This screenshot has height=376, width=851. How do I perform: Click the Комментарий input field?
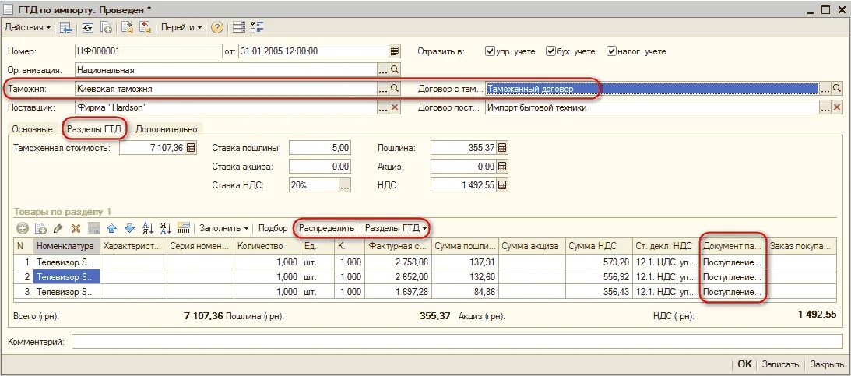click(457, 342)
